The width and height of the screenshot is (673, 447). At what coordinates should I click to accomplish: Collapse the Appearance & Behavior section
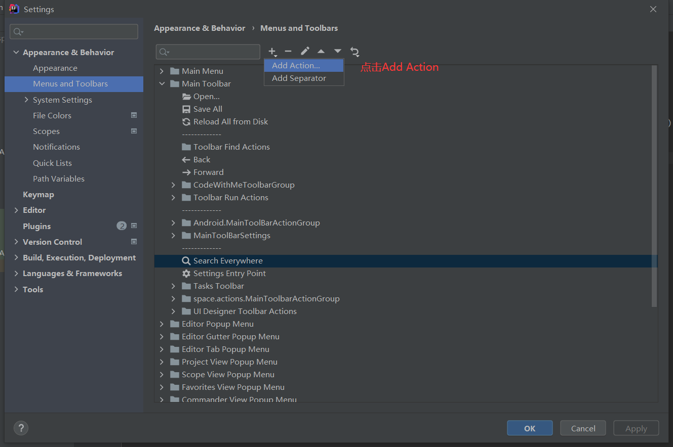(x=16, y=52)
